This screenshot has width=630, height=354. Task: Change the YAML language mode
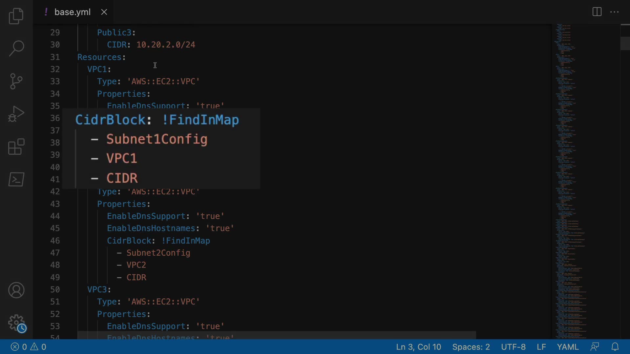[568, 347]
